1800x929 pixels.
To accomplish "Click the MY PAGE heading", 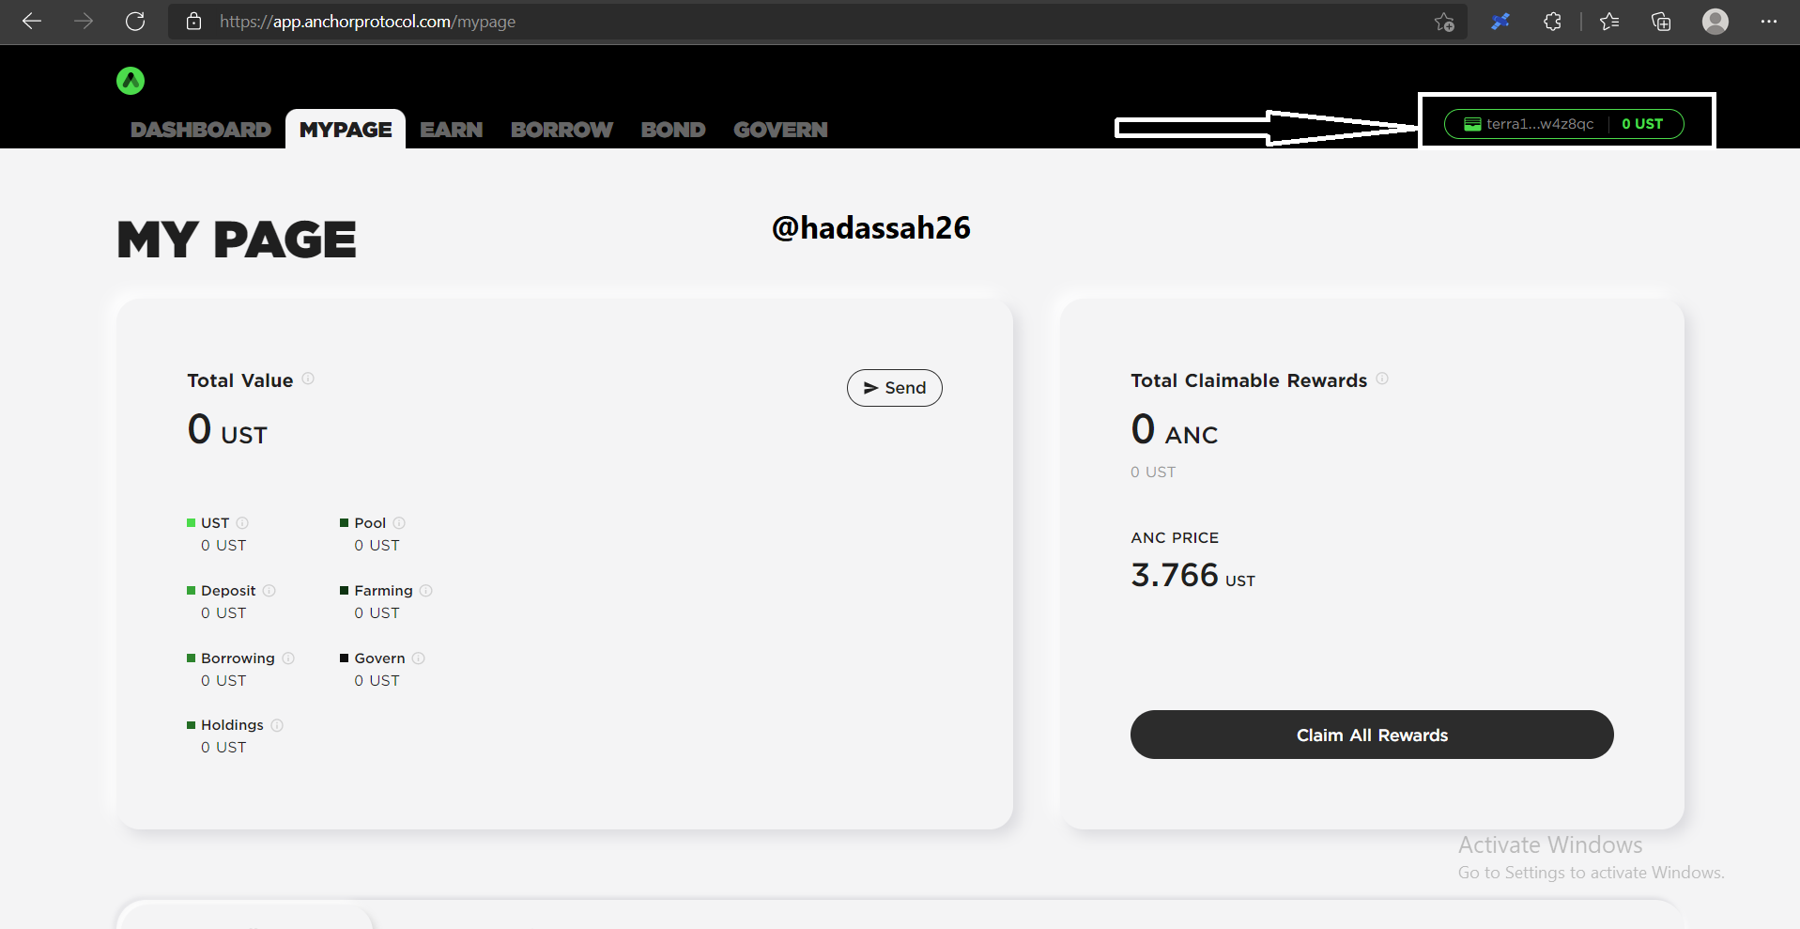I will pyautogui.click(x=237, y=240).
